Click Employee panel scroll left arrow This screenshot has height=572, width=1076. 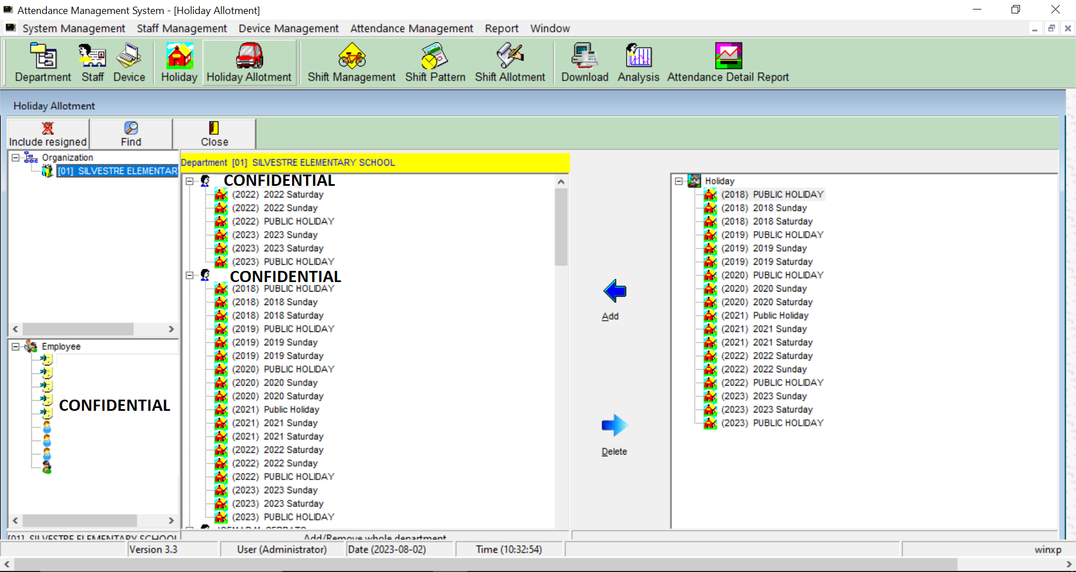pos(15,521)
